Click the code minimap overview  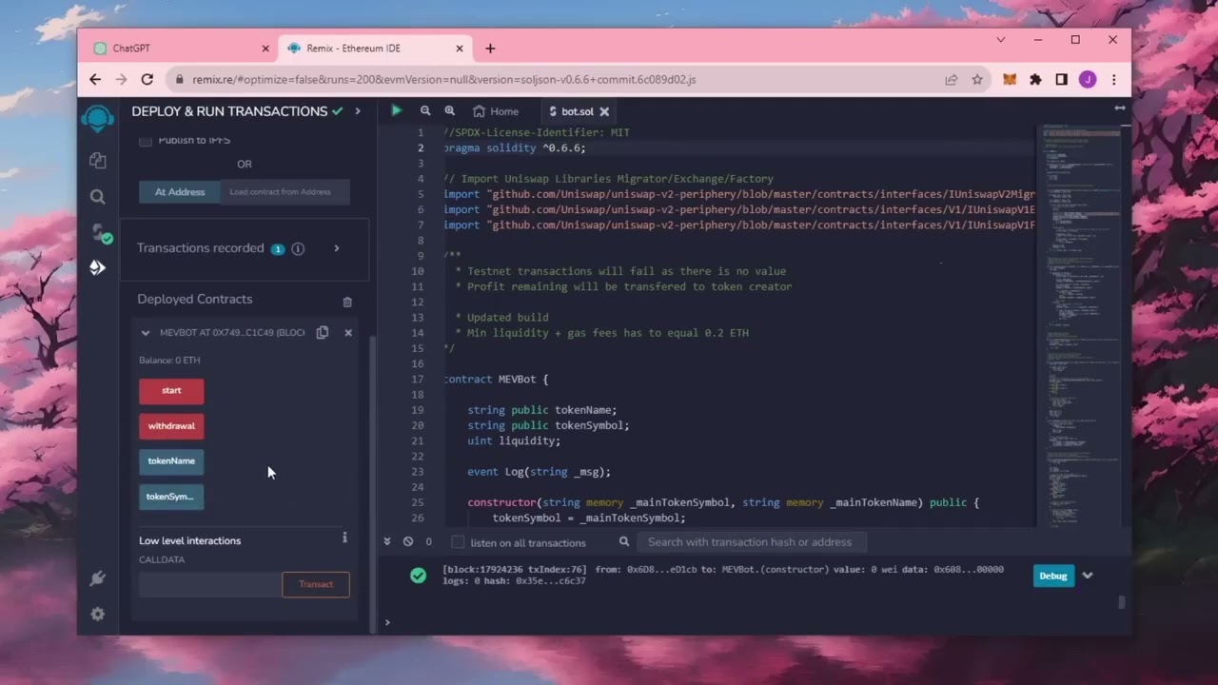pos(1080,323)
